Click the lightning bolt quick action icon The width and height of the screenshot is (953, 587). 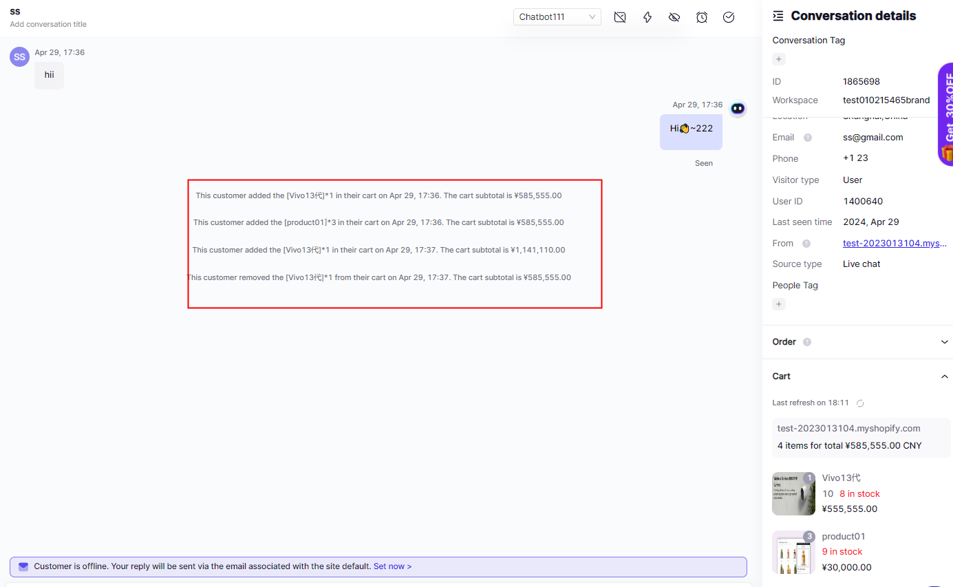pos(647,17)
